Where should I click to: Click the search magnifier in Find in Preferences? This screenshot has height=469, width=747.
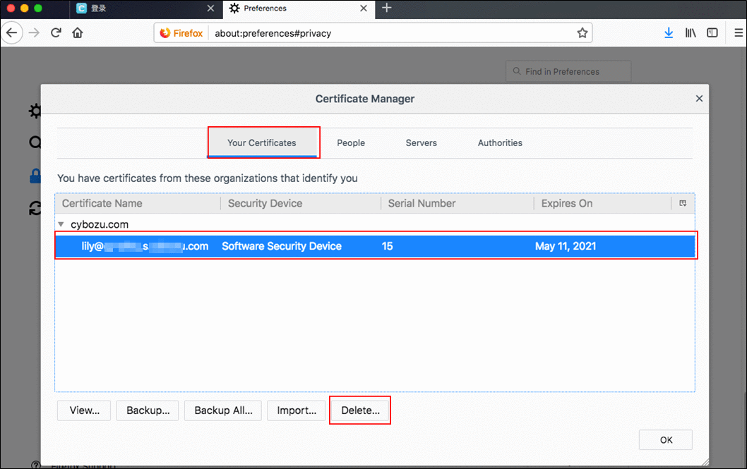pyautogui.click(x=516, y=71)
